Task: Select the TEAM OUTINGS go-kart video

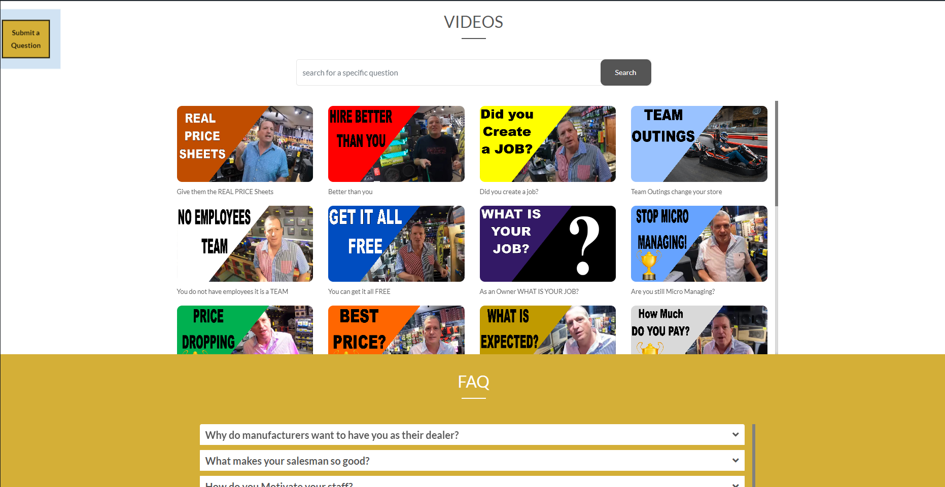Action: [x=698, y=144]
